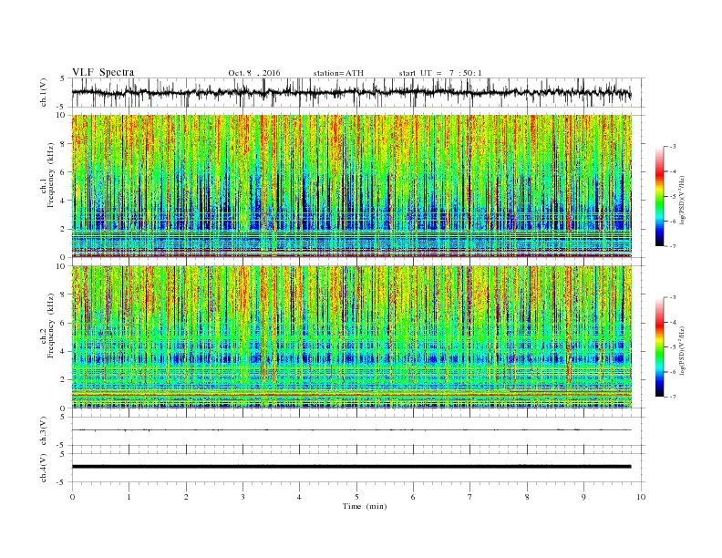The height and width of the screenshot is (558, 722).
Task: Click the "7" tick on the time axis
Action: [x=470, y=497]
